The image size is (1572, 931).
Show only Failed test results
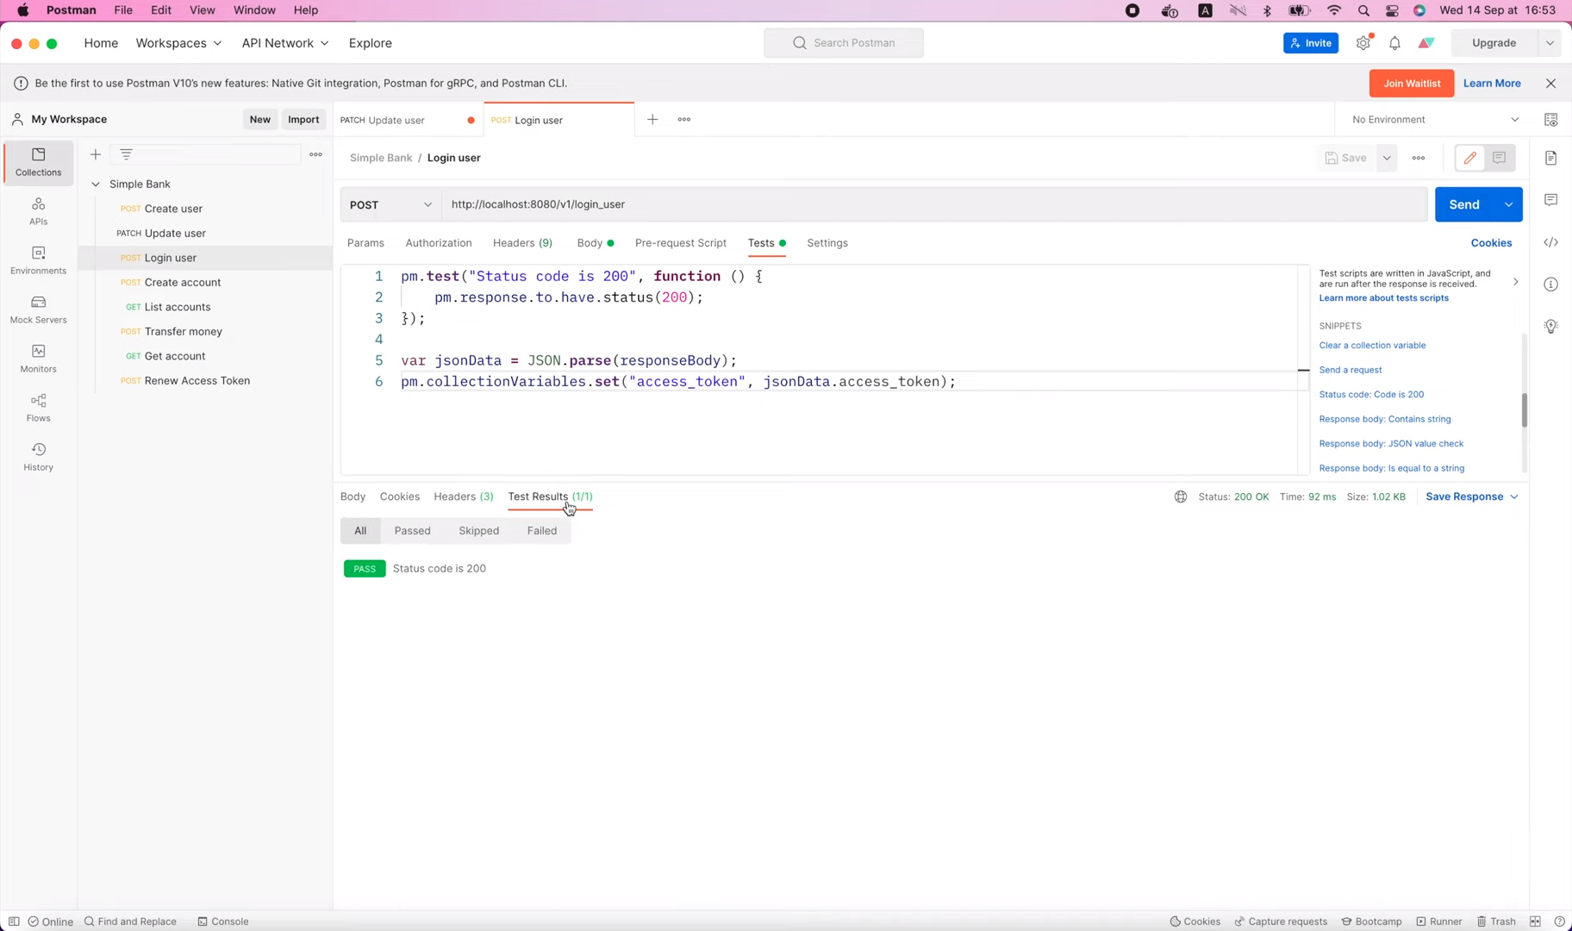point(542,531)
